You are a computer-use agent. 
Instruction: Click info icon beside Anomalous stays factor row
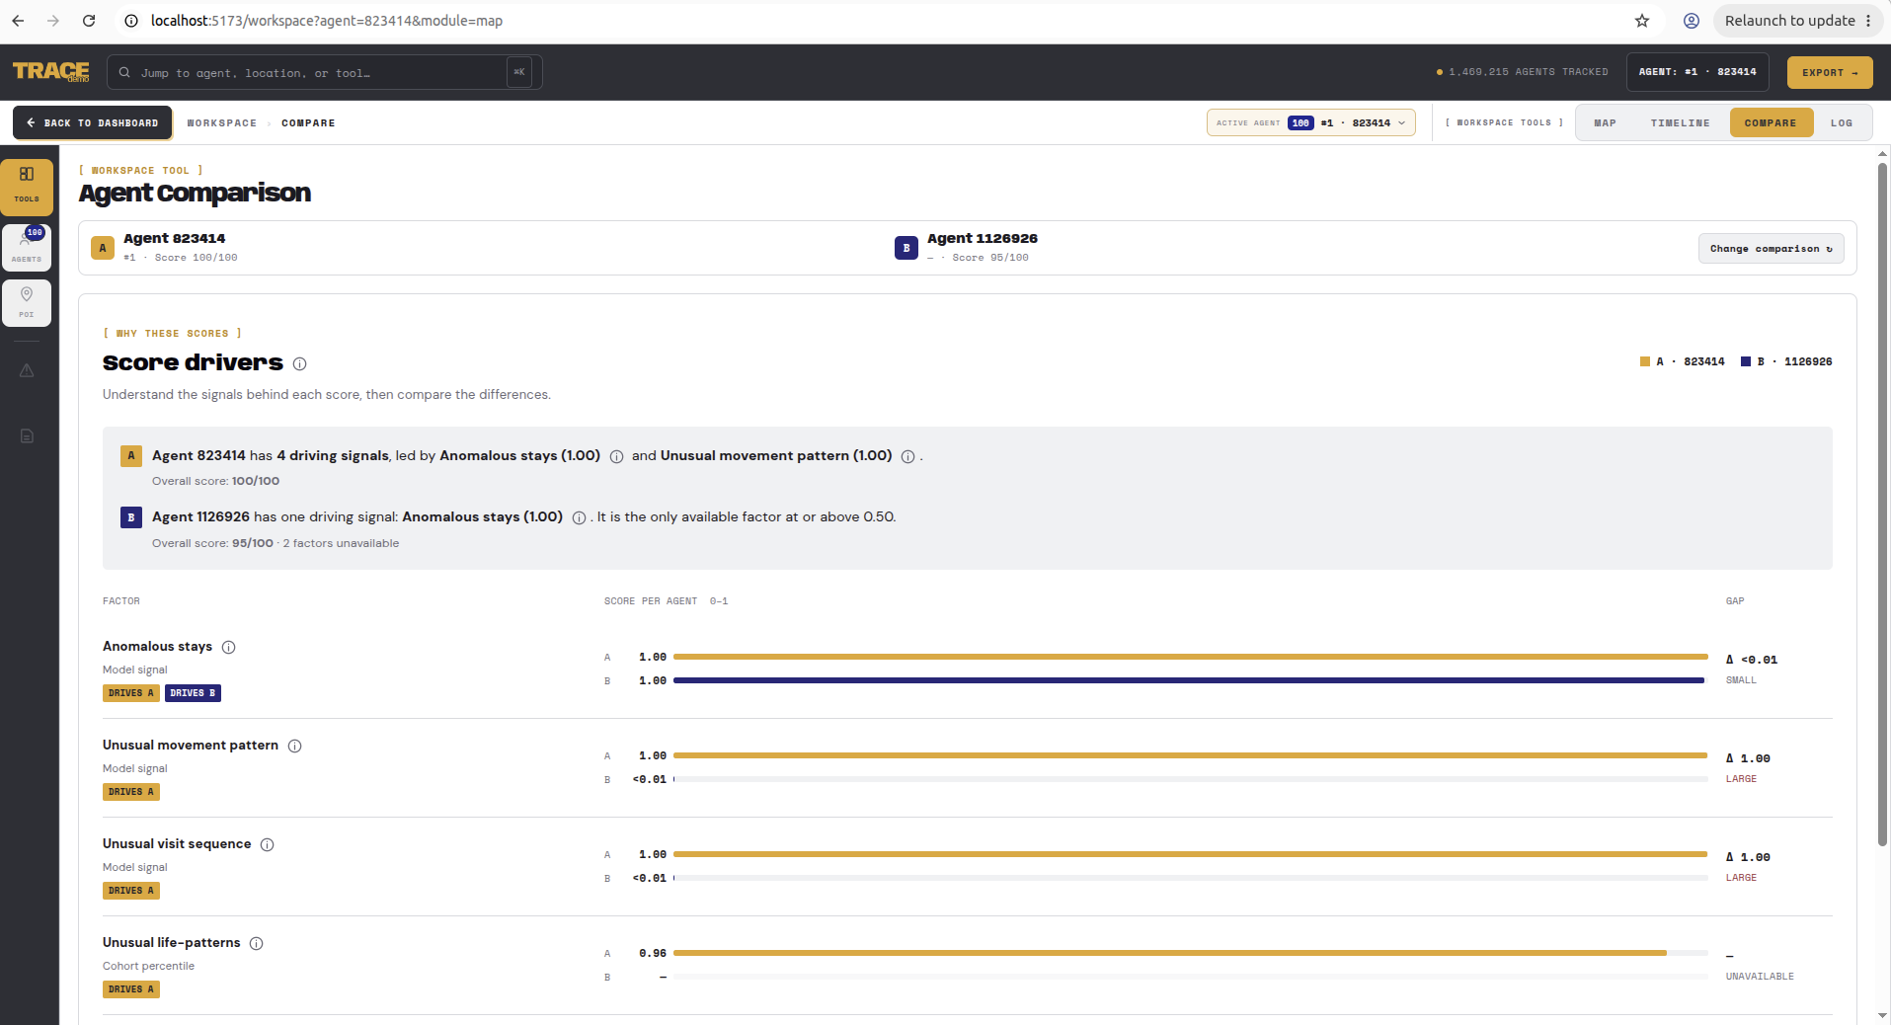[x=229, y=648]
